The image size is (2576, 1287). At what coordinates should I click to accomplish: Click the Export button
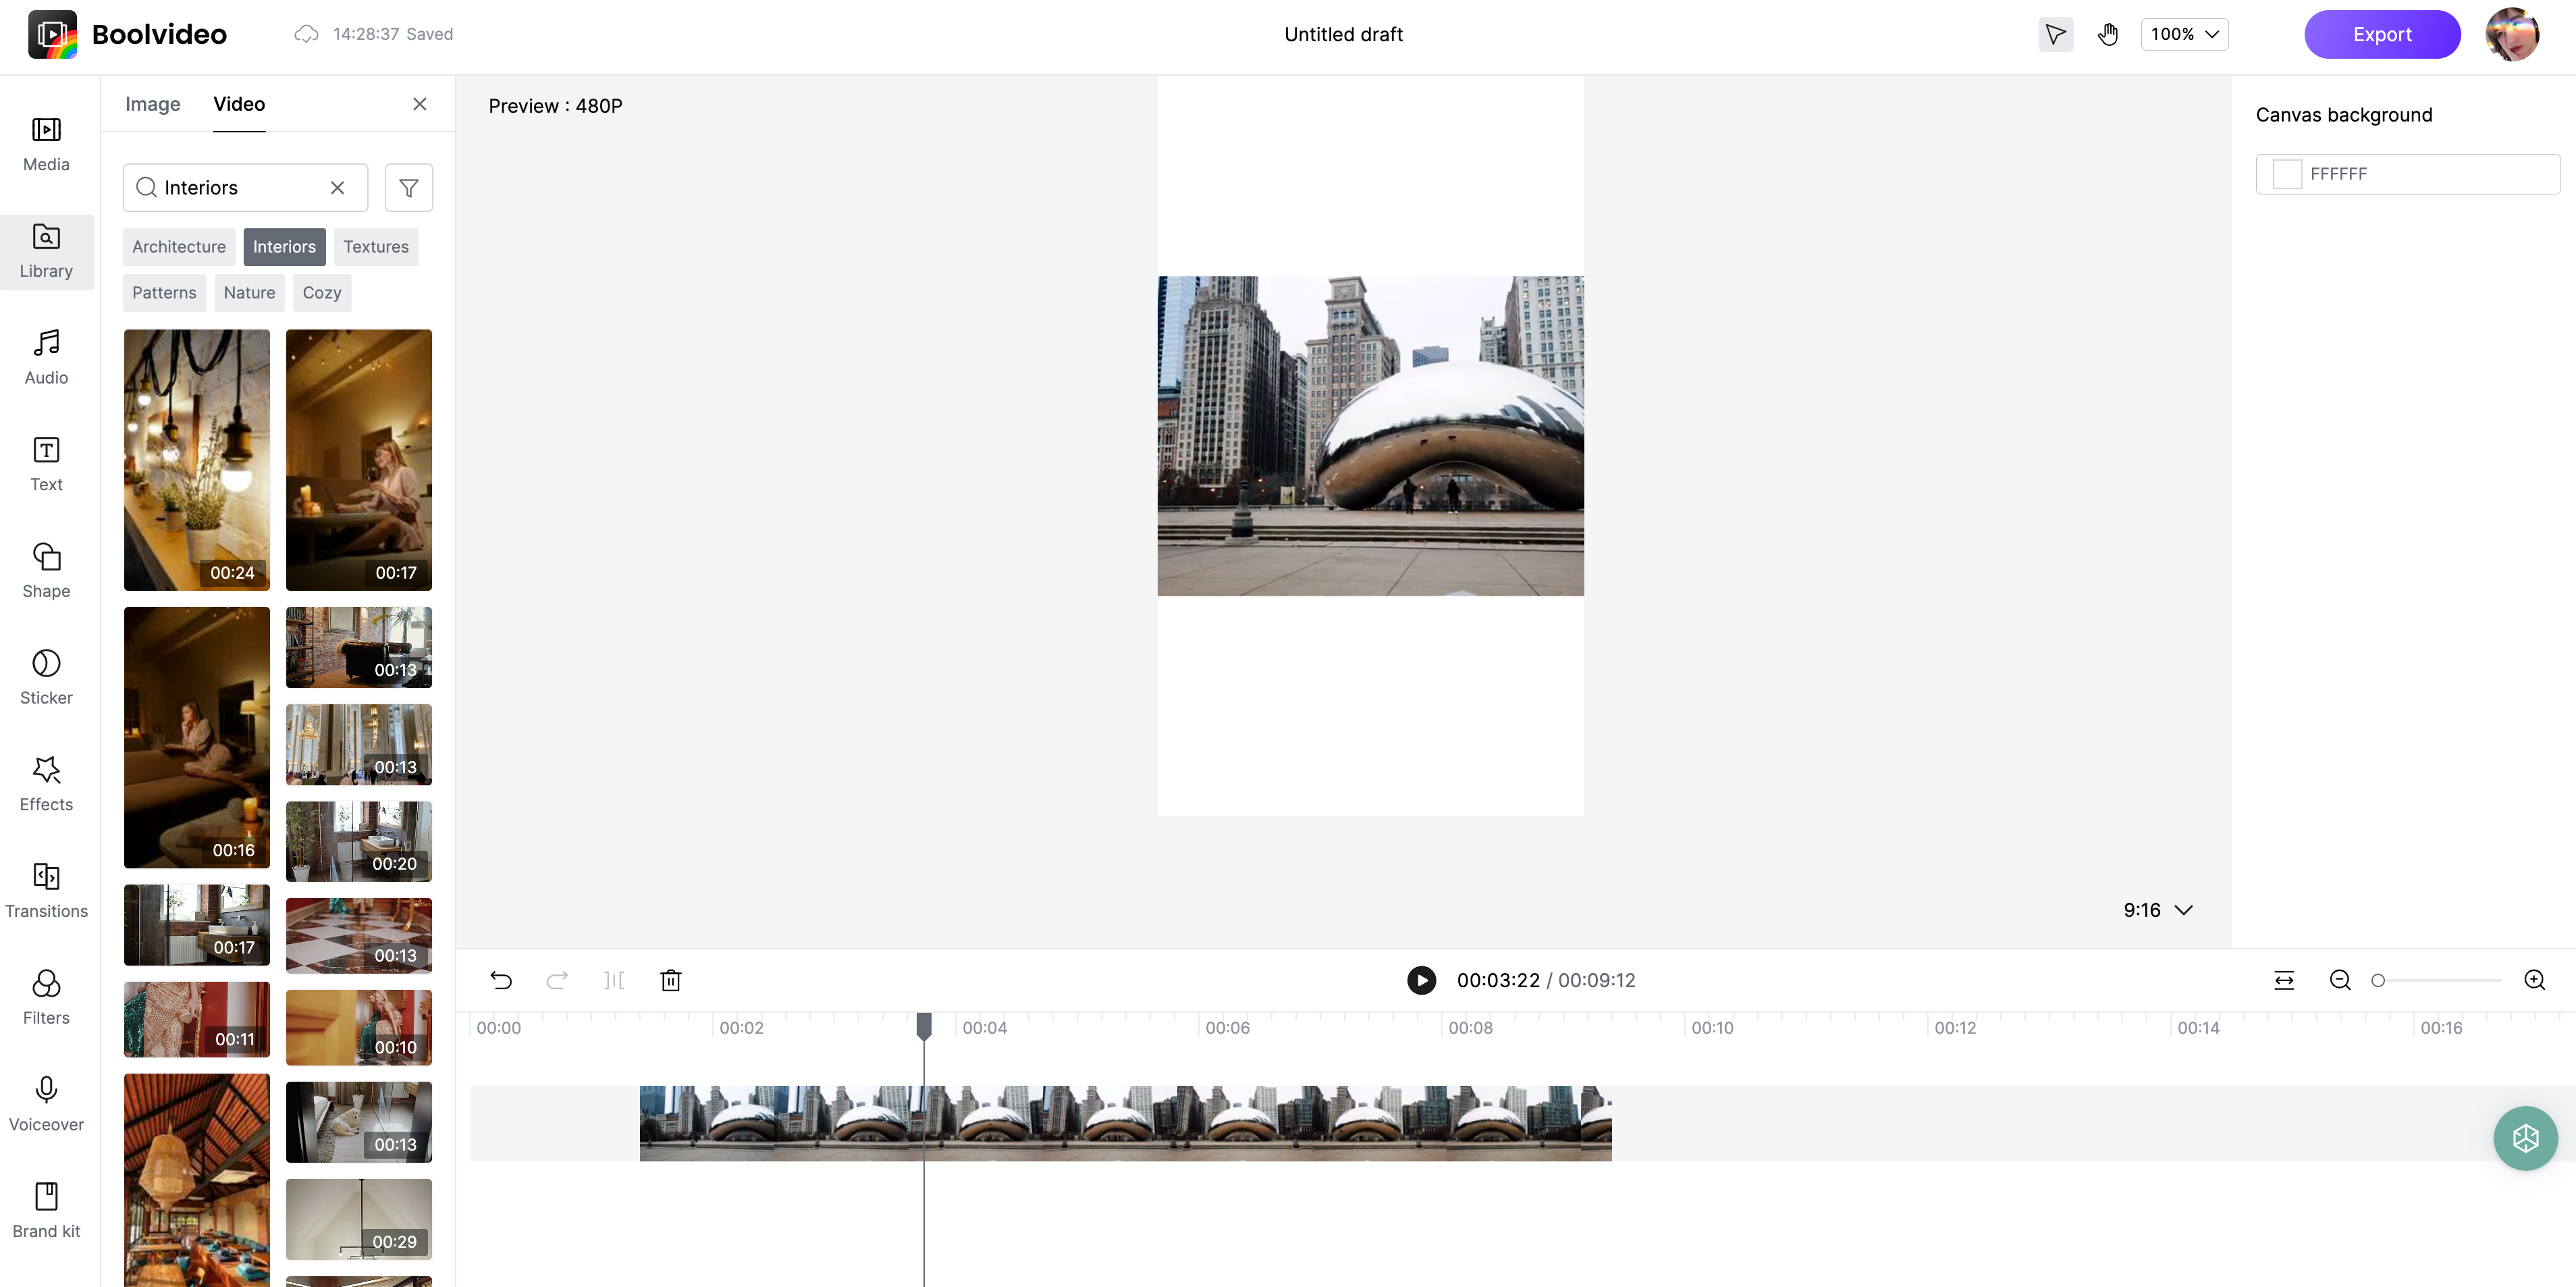pos(2382,33)
